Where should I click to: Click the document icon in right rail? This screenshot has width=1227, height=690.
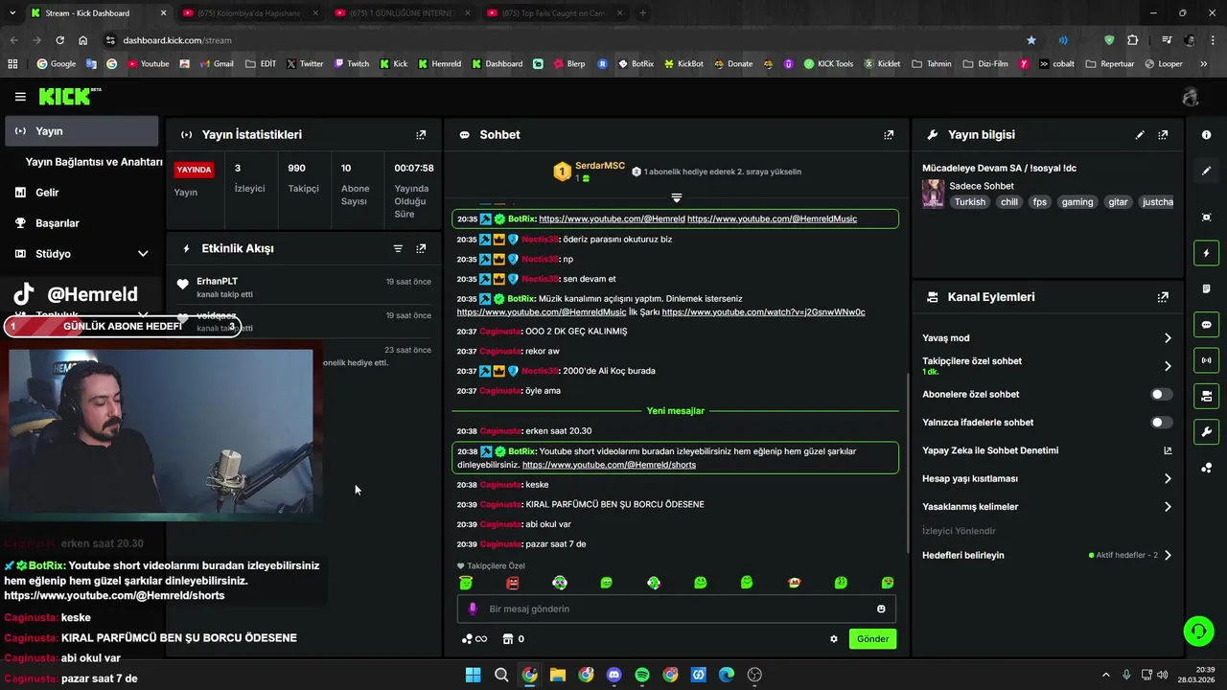pyautogui.click(x=1206, y=288)
